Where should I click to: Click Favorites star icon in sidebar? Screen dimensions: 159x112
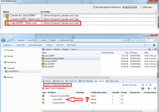pyautogui.click(x=5, y=50)
